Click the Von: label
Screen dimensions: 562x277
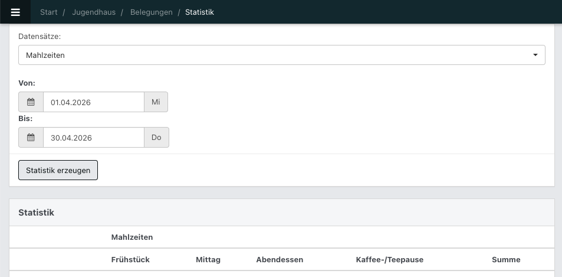27,83
